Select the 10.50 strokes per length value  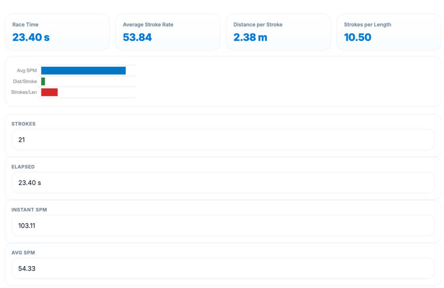click(358, 37)
